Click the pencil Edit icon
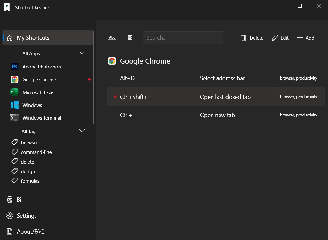The image size is (328, 240). coord(275,38)
